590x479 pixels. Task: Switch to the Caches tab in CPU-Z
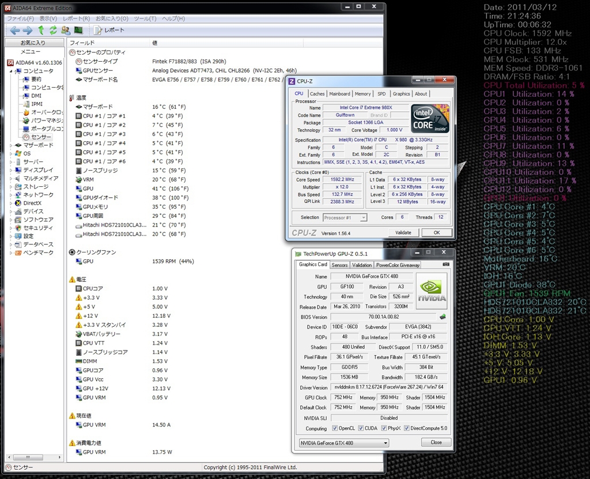tap(317, 94)
